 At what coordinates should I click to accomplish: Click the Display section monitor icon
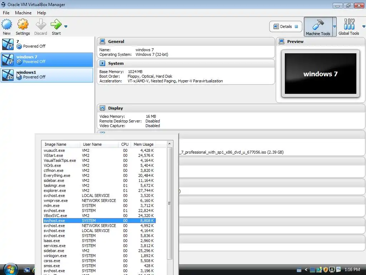pyautogui.click(x=102, y=108)
